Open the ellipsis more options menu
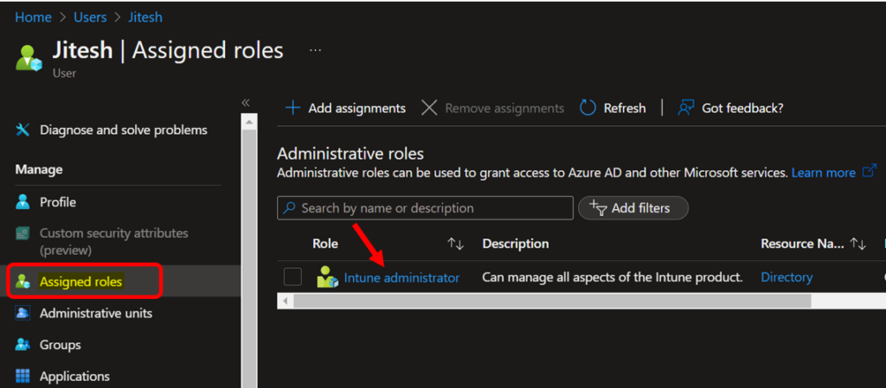 coord(315,50)
